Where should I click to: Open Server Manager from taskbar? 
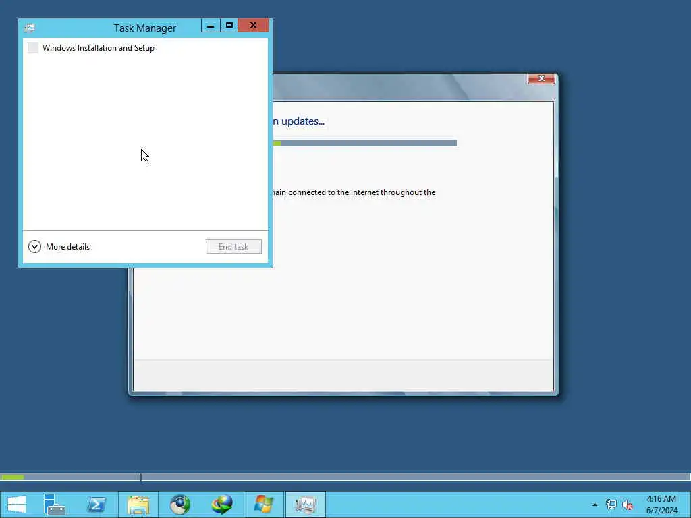[x=54, y=505]
